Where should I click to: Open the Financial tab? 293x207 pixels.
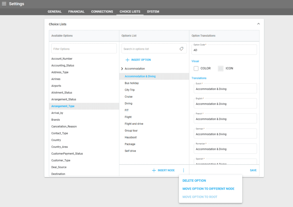point(76,12)
